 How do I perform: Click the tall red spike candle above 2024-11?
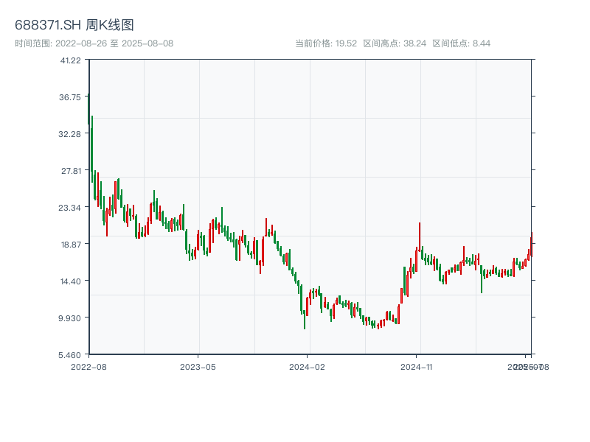click(420, 237)
